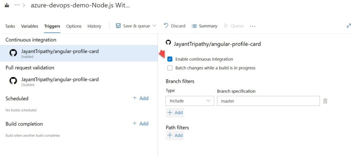Image resolution: width=351 pixels, height=157 pixels.
Task: Click the Build completion heading
Action: pyautogui.click(x=24, y=124)
